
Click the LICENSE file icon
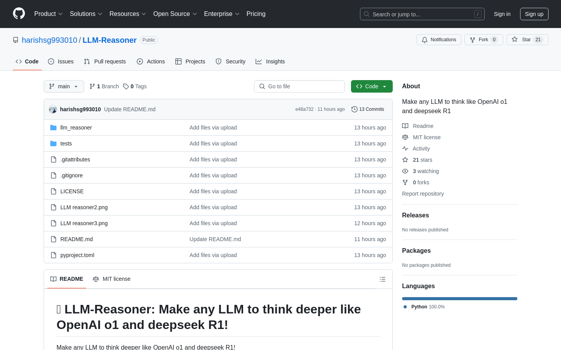click(x=53, y=191)
